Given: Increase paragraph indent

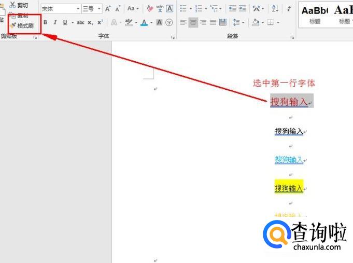Looking at the screenshot, I should pyautogui.click(x=242, y=9).
